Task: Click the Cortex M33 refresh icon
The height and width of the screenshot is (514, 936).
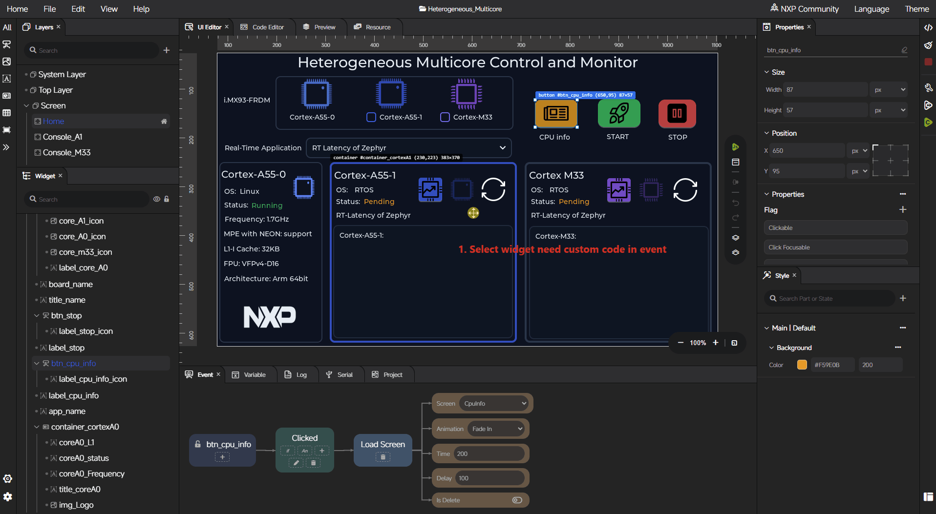Action: click(x=685, y=189)
